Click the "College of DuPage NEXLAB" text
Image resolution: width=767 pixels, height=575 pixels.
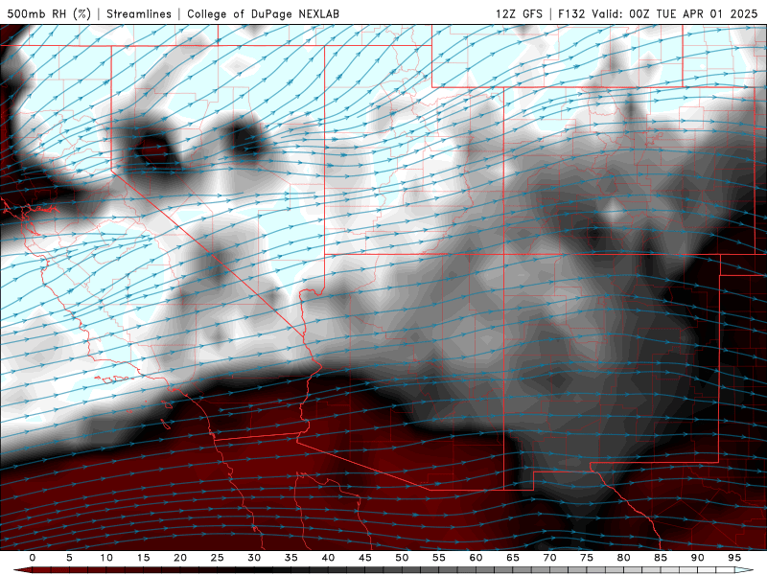click(263, 13)
